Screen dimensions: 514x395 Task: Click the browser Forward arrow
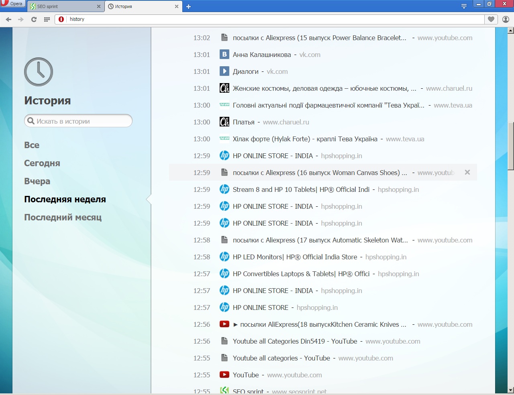[x=21, y=19]
